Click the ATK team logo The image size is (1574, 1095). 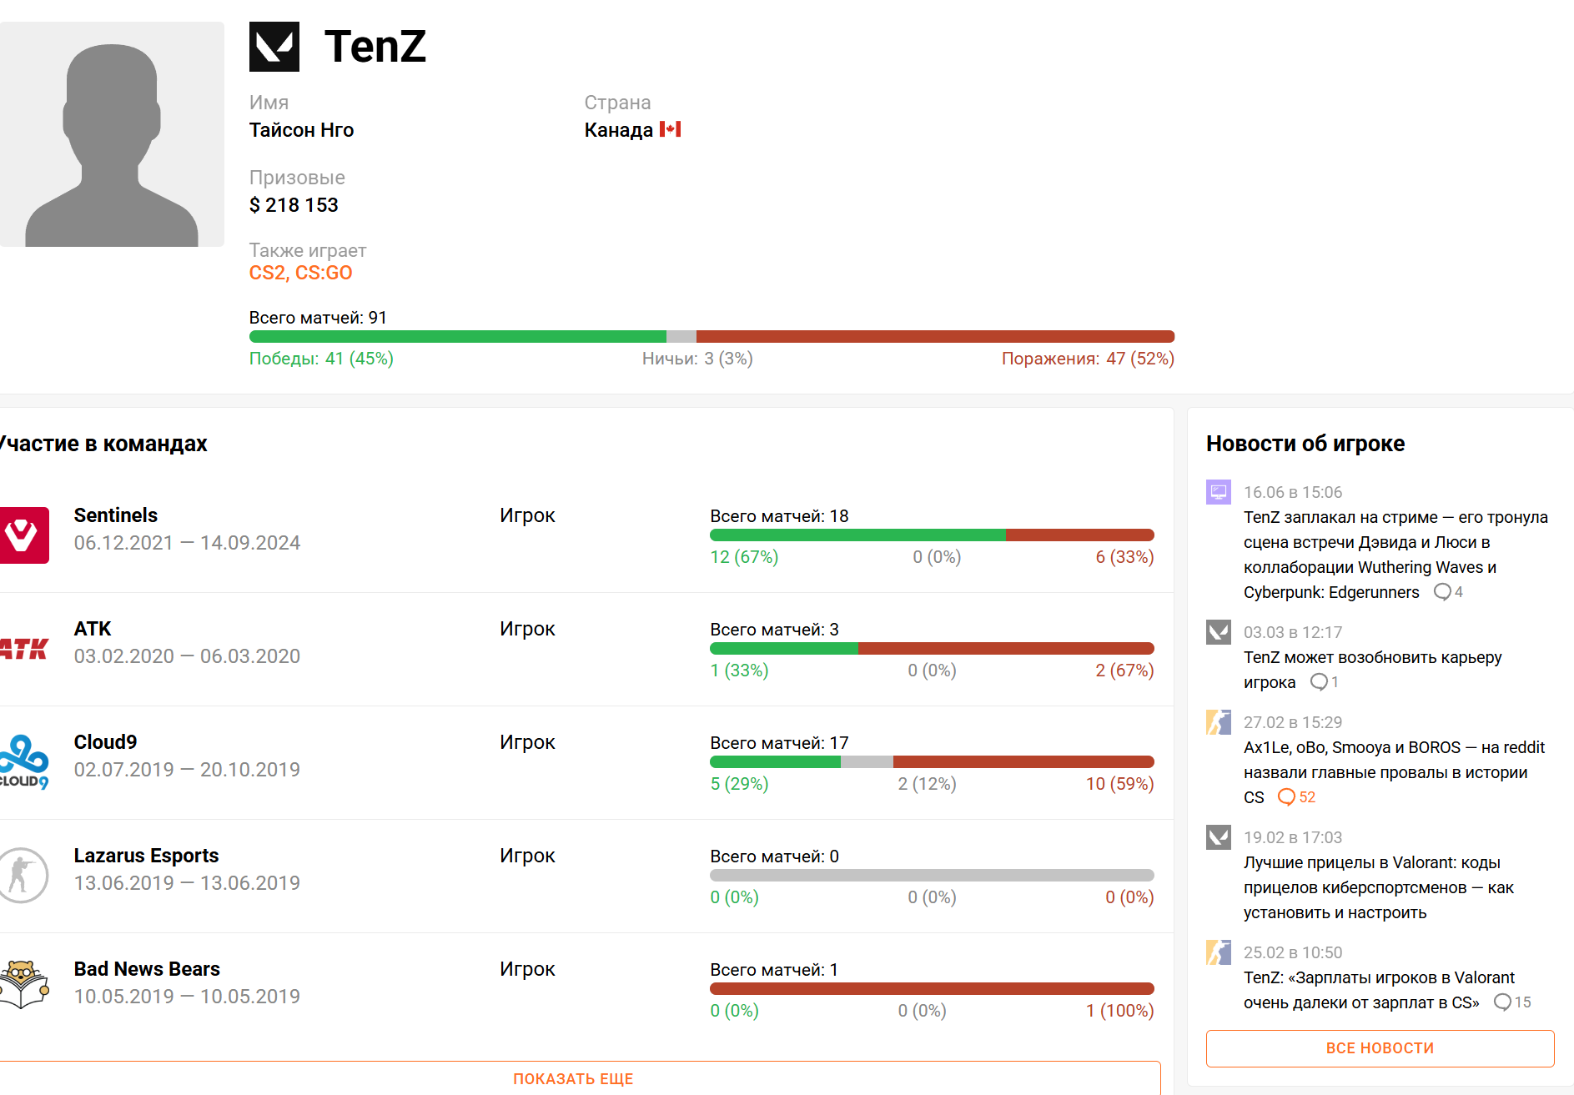pyautogui.click(x=24, y=649)
